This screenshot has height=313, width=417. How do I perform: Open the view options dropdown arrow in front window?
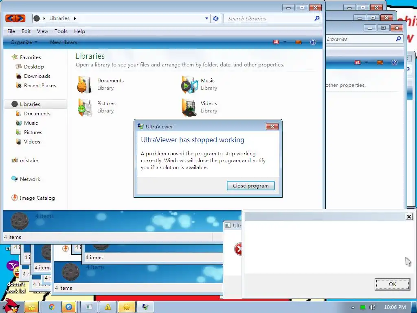[285, 42]
